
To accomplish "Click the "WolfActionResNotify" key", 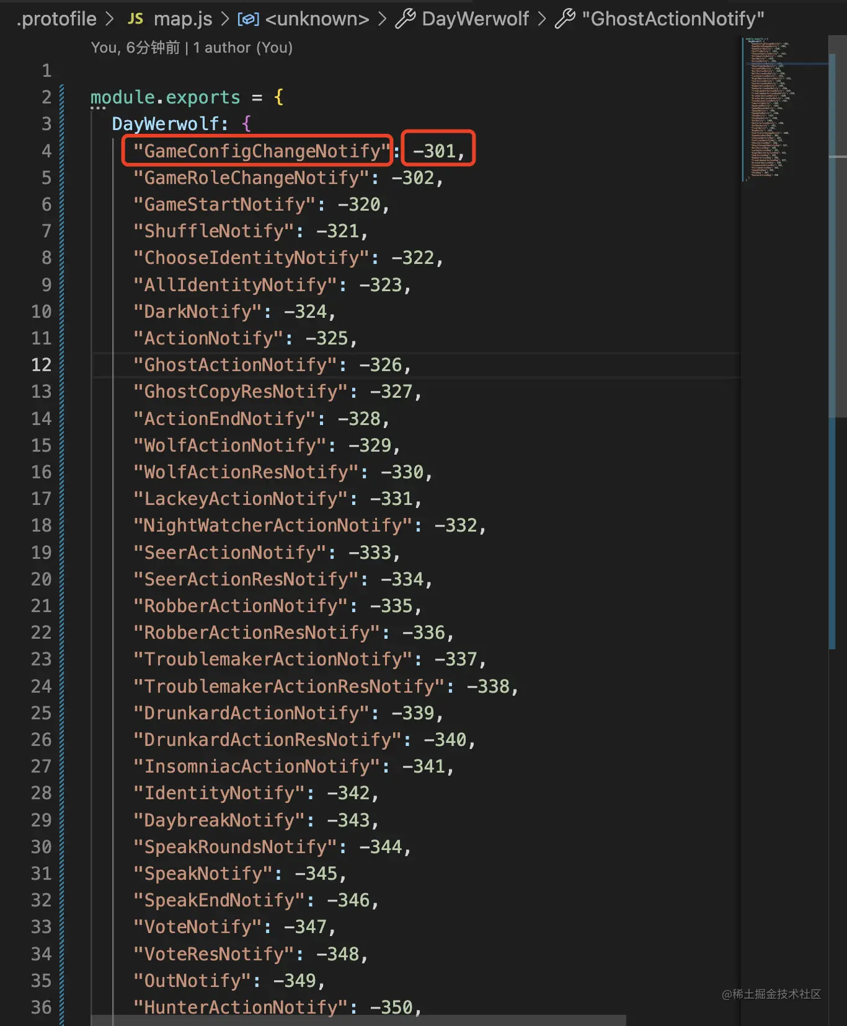I will tap(246, 472).
